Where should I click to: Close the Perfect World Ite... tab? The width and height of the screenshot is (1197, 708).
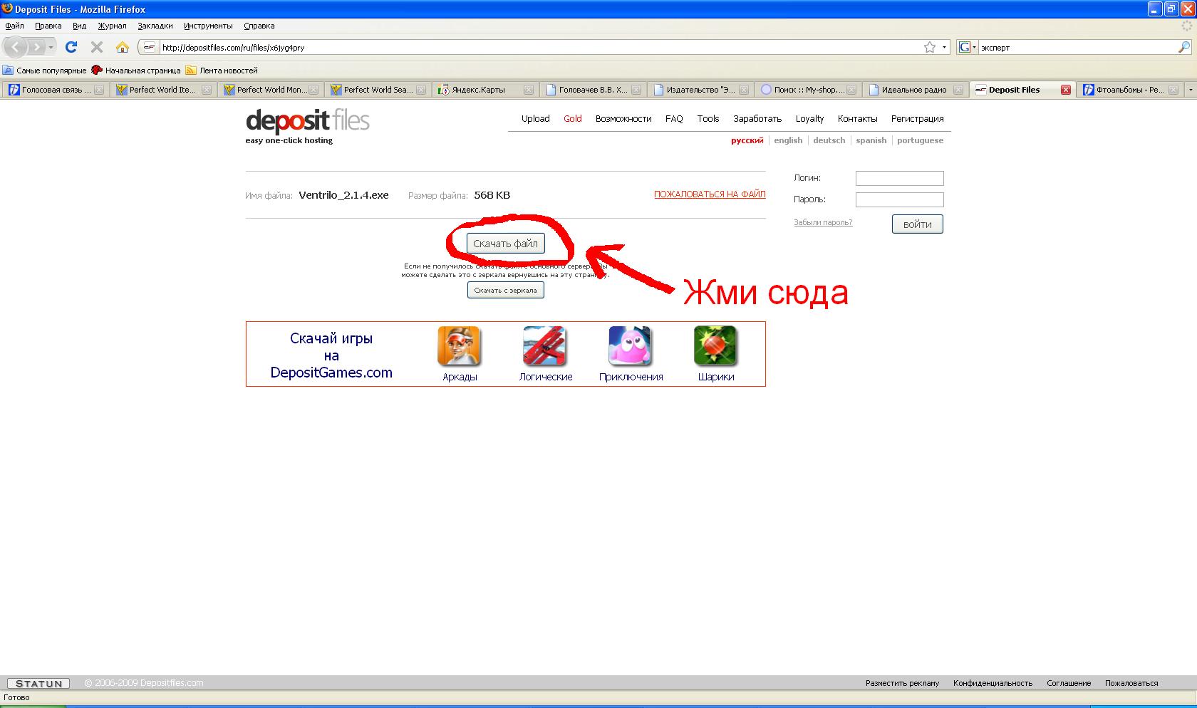click(207, 90)
